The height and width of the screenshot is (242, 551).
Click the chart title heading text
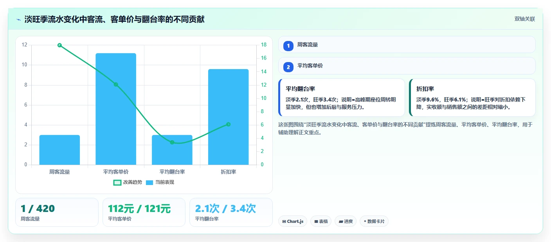[x=114, y=20]
